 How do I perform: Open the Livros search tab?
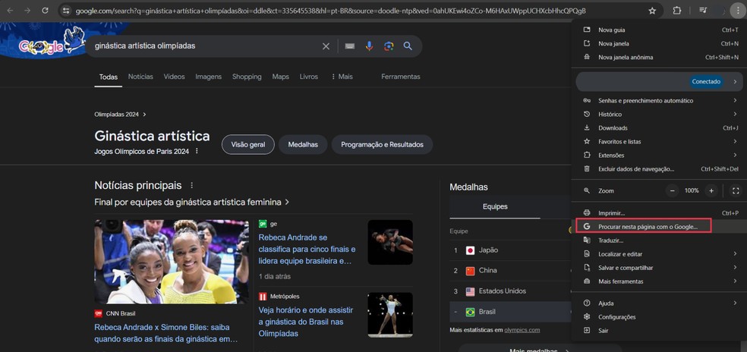tap(309, 77)
